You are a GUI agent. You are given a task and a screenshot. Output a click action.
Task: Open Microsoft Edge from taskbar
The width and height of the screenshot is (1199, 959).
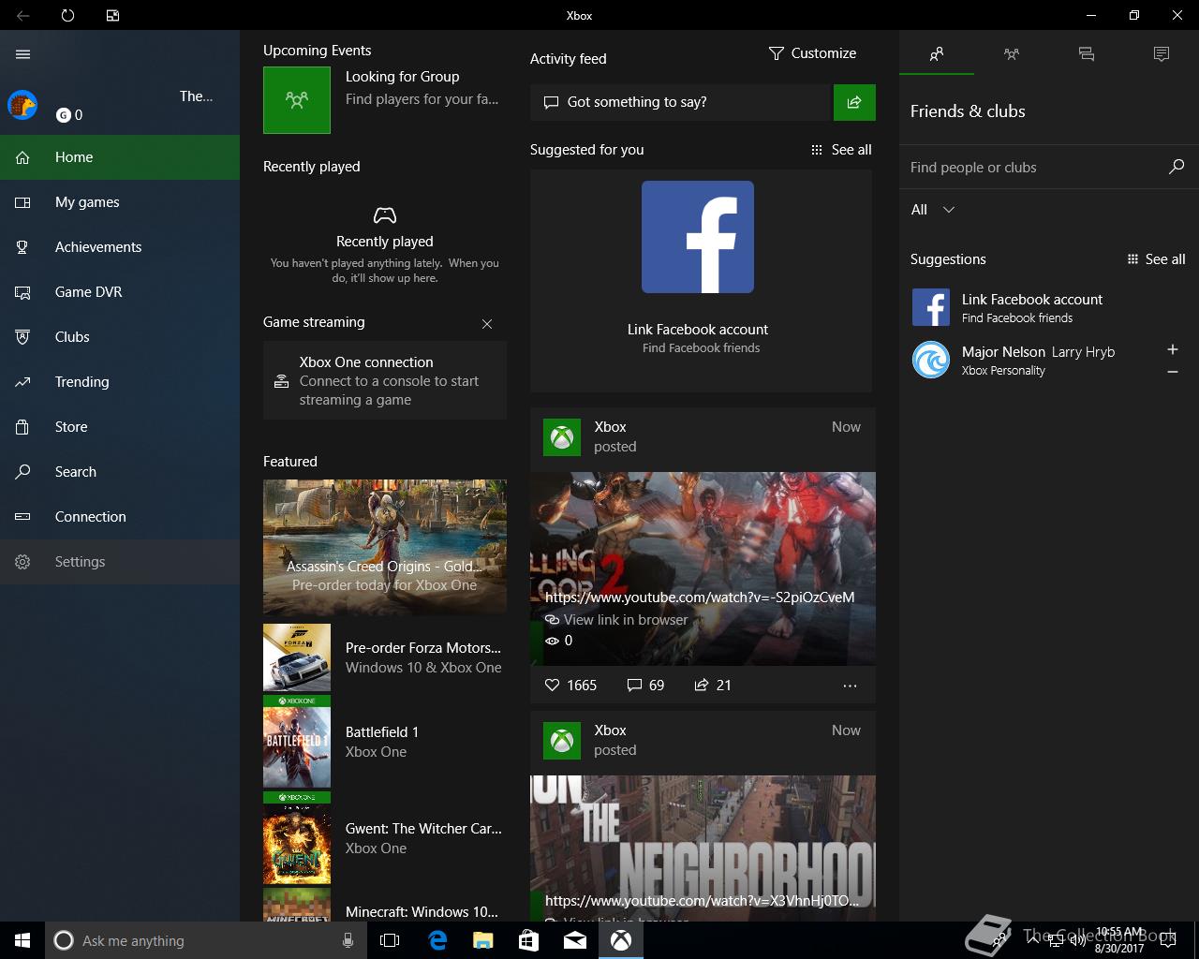[x=437, y=940]
